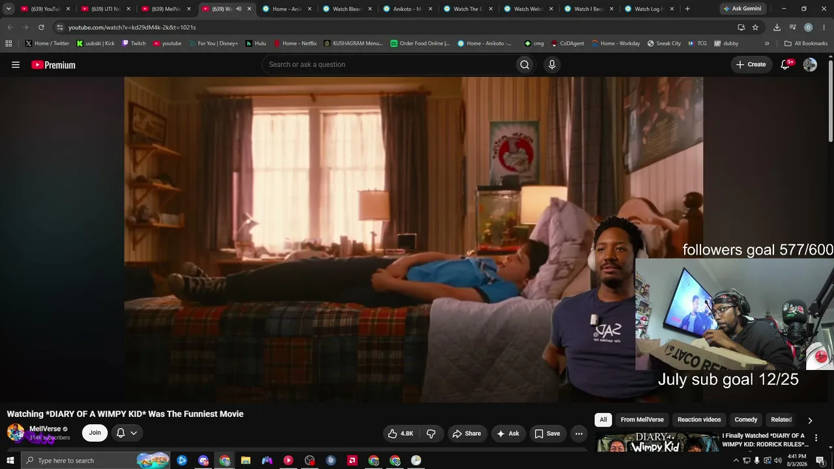
Task: Open the Windows Start menu
Action: 10,461
